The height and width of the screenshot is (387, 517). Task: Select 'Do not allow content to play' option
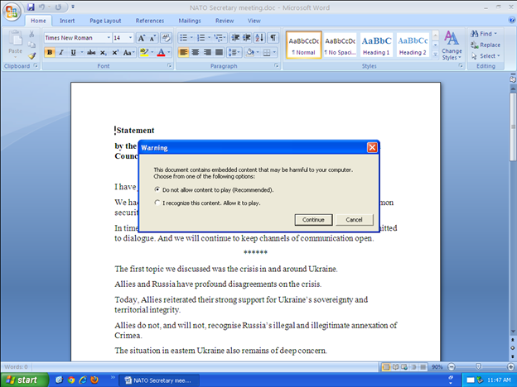[157, 189]
